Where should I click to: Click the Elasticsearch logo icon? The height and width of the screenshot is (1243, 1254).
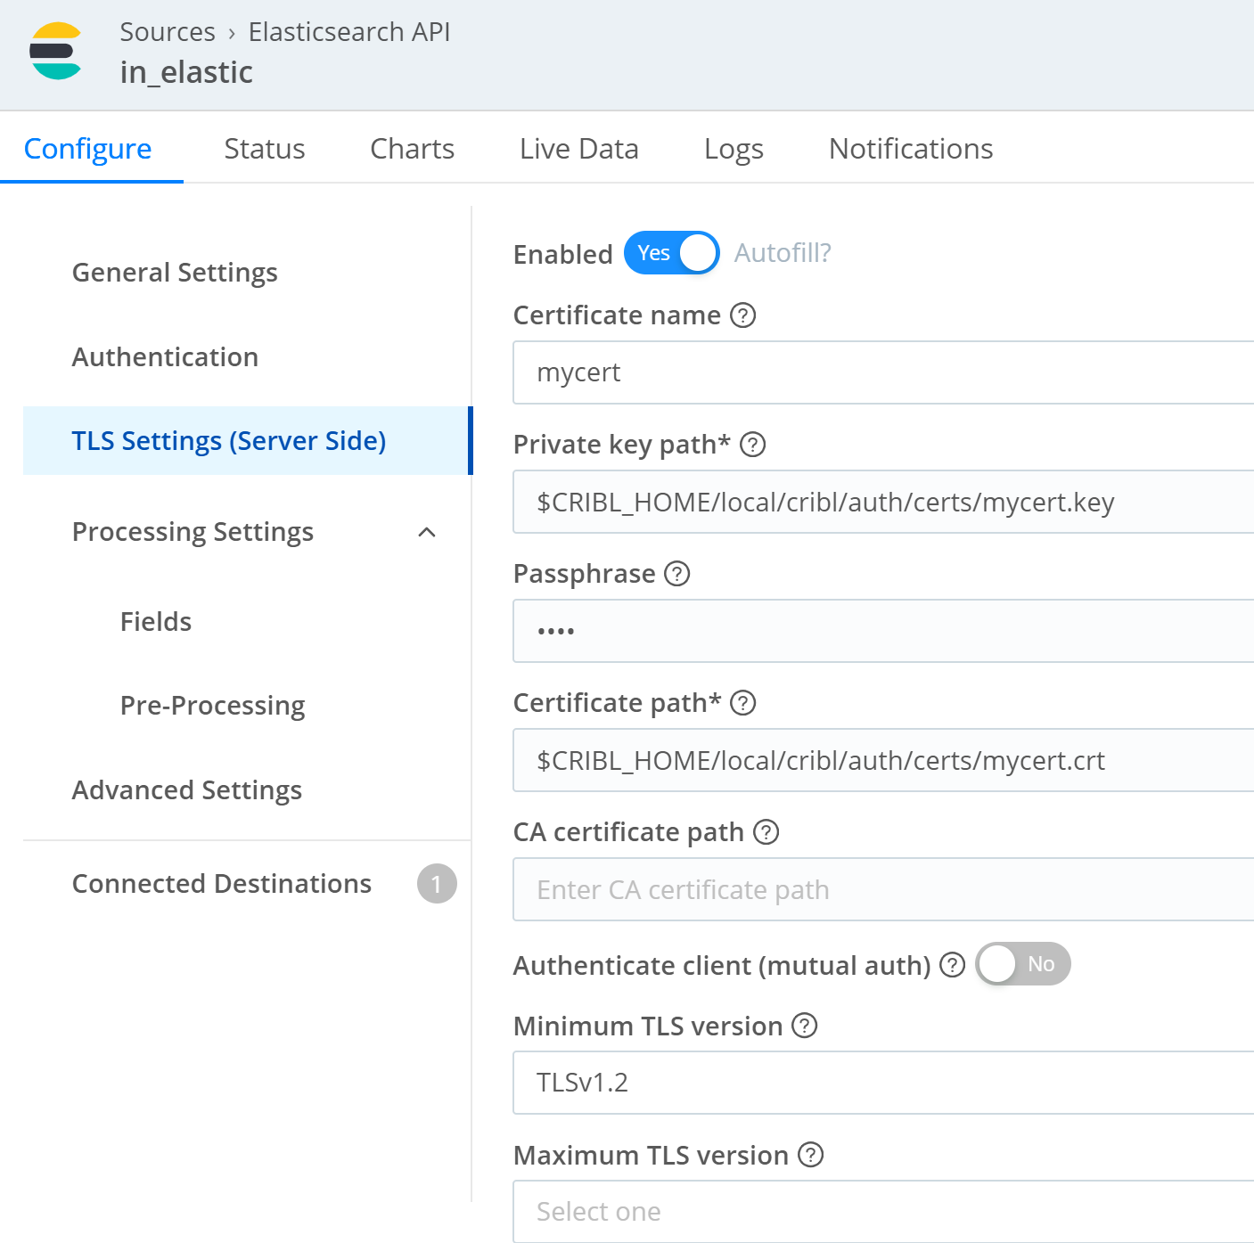(55, 52)
